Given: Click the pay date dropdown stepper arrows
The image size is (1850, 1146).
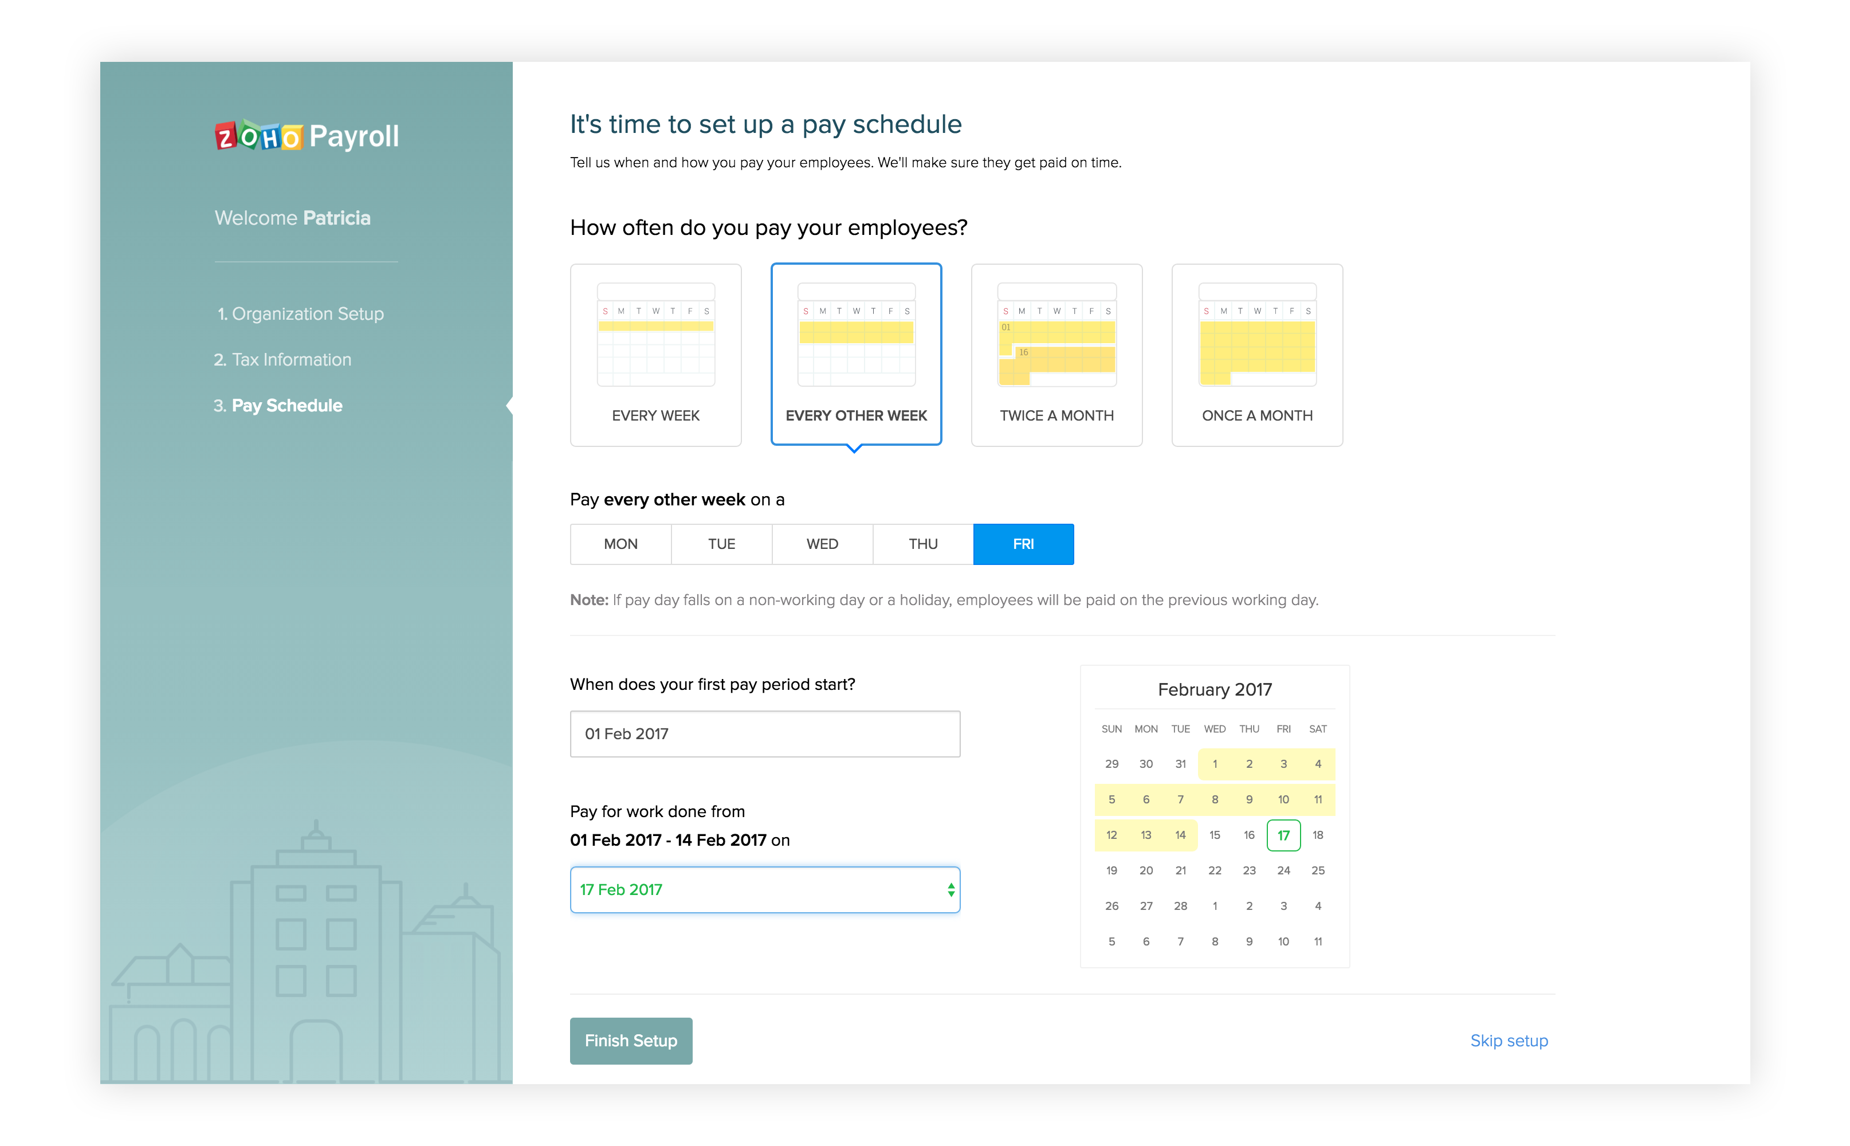Looking at the screenshot, I should (x=950, y=889).
